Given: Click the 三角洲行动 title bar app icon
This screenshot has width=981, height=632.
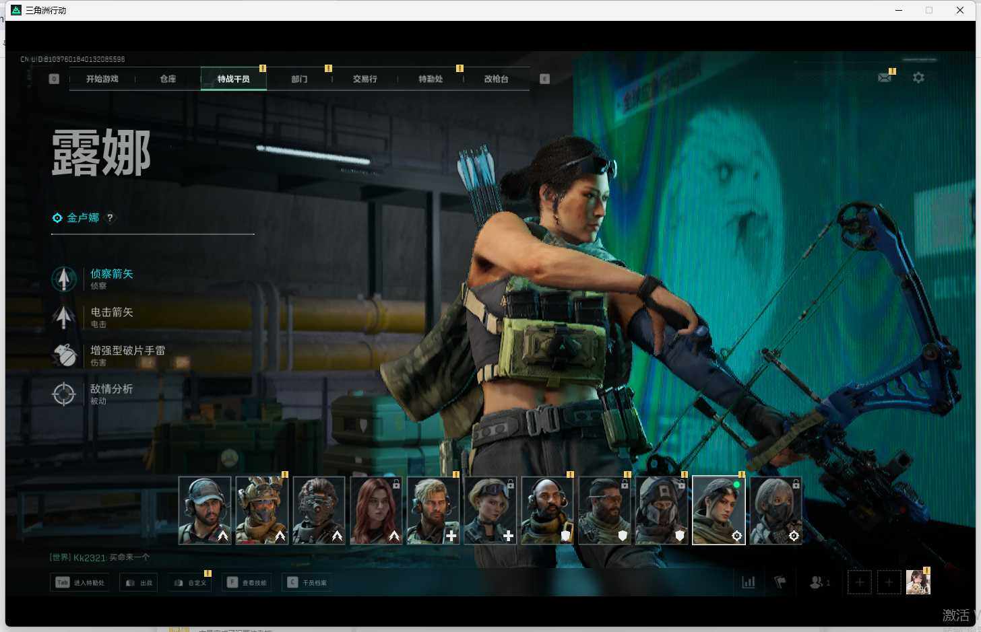Looking at the screenshot, I should click(x=16, y=10).
